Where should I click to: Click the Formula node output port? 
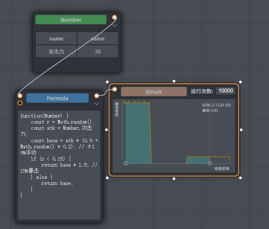pyautogui.click(x=97, y=96)
